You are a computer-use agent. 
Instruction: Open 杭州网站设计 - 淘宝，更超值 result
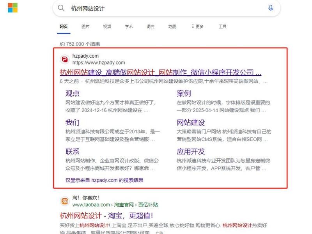[x=106, y=216]
